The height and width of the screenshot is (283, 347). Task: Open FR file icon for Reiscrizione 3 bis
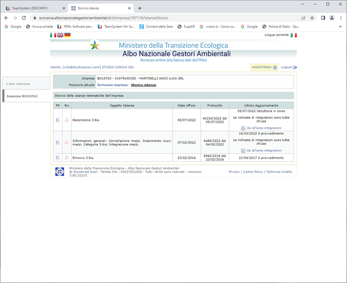(57, 120)
